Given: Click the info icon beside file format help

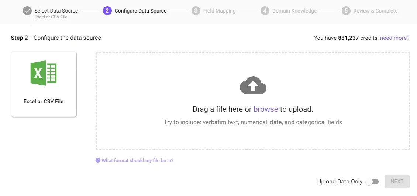Looking at the screenshot, I should 98,160.
